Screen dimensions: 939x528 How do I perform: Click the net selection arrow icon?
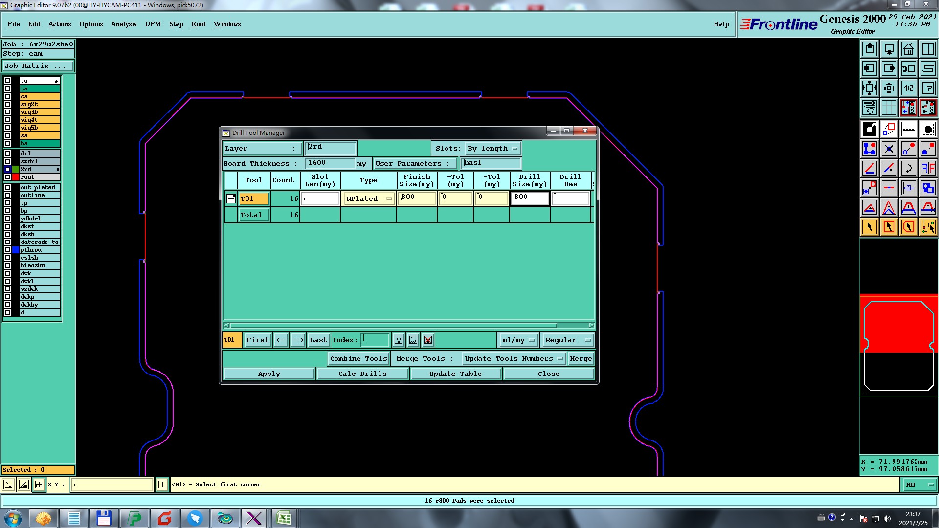pos(928,227)
